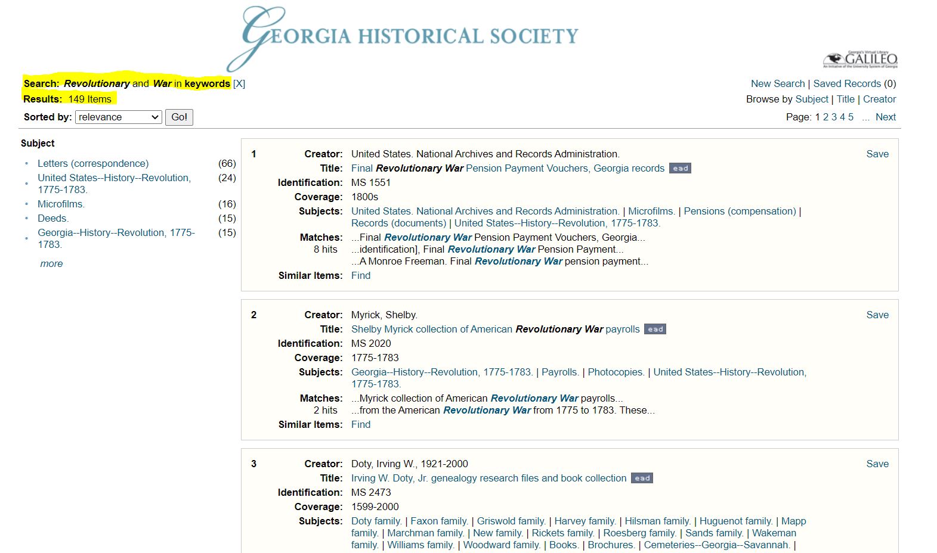Open Cemeteries--Georgia--Savannah. subject

click(717, 545)
